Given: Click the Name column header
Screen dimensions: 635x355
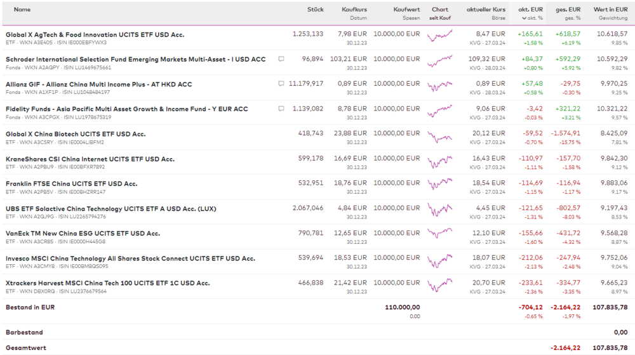Looking at the screenshot, I should pos(22,10).
